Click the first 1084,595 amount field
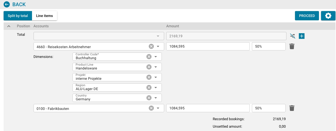The height and width of the screenshot is (131, 336). (x=208, y=46)
